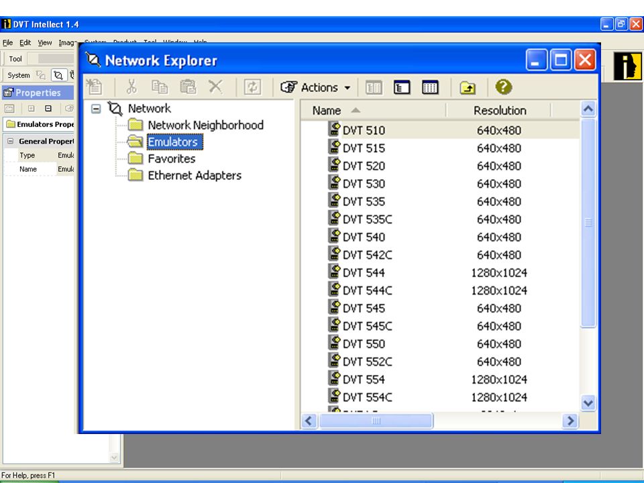The image size is (644, 483).
Task: Click the Expand All plus icon in Properties
Action: click(32, 109)
